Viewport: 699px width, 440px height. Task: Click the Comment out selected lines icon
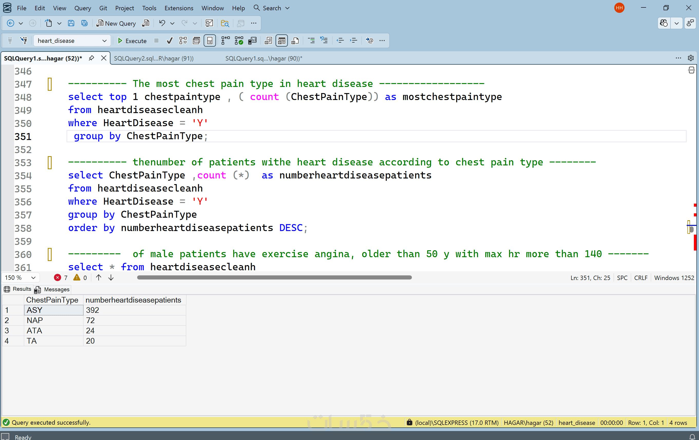(311, 41)
